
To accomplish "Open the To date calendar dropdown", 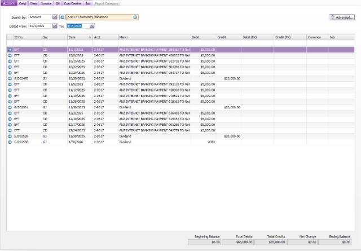I will pyautogui.click(x=92, y=26).
